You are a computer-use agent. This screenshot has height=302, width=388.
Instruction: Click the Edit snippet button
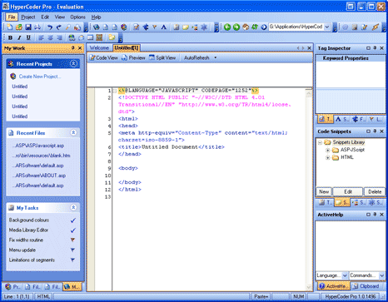pyautogui.click(x=348, y=191)
